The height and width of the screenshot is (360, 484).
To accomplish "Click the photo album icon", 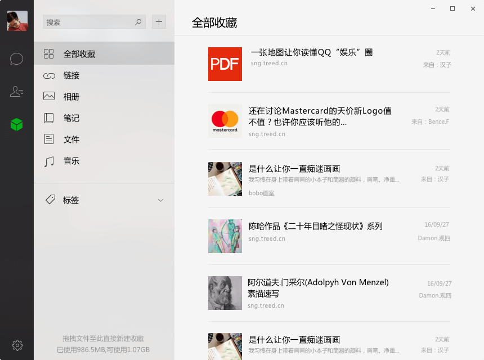I will 49,96.
